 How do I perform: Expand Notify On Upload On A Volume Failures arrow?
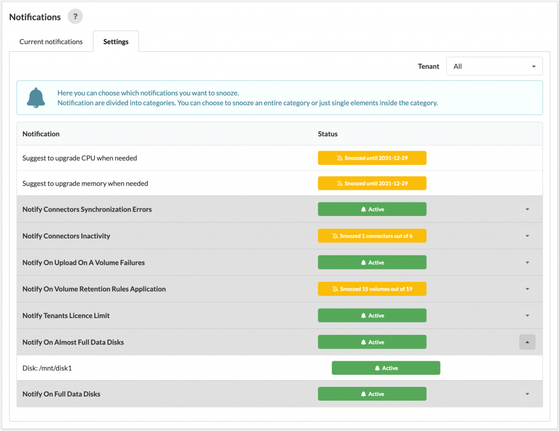(x=527, y=262)
